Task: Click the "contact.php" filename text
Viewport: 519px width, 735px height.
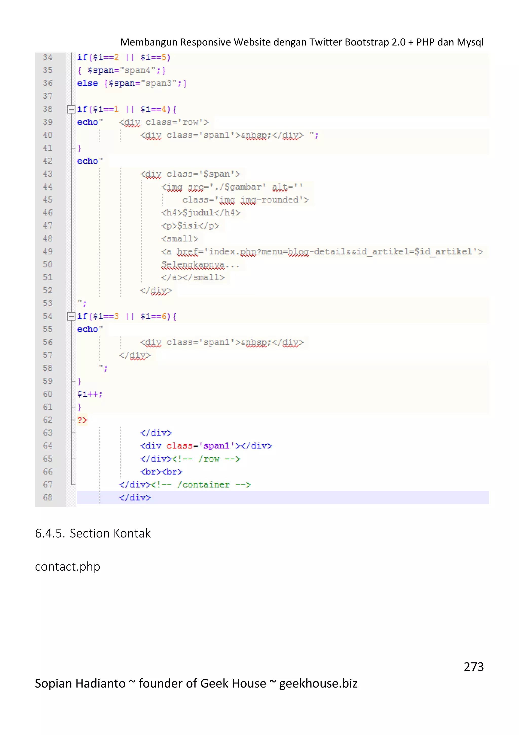Action: coord(67,567)
